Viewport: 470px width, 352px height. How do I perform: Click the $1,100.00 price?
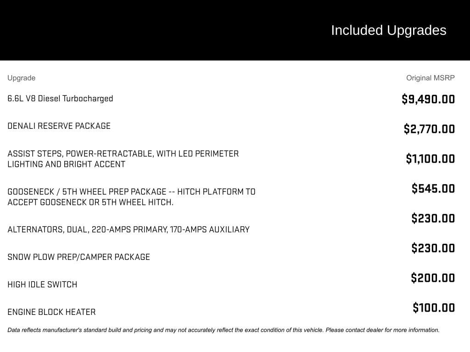[430, 159]
